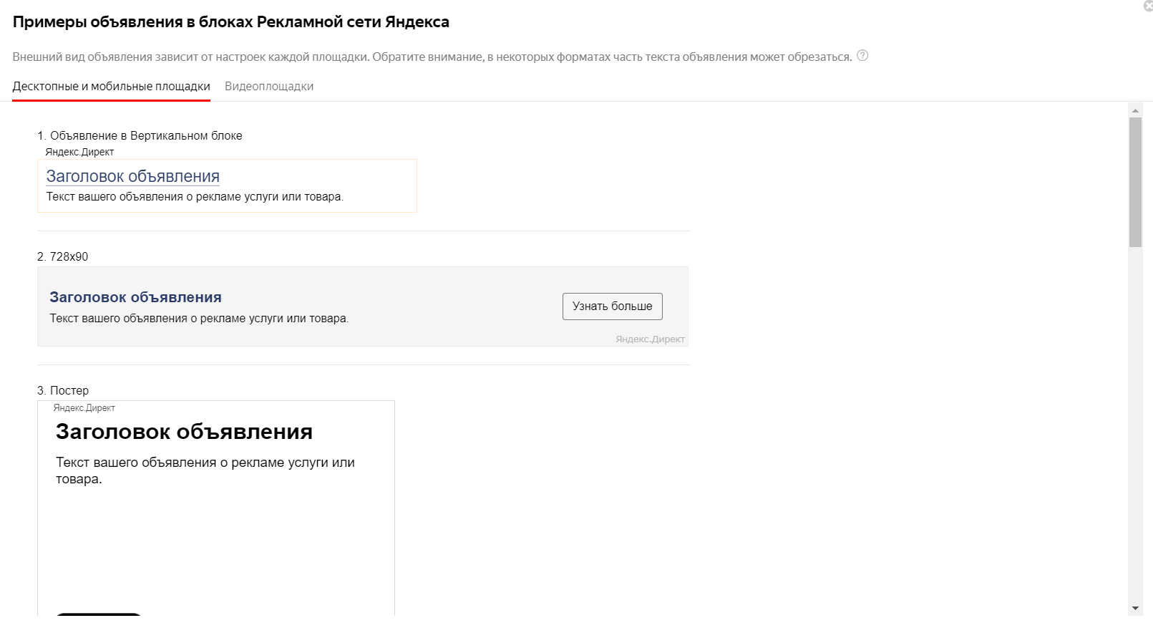This screenshot has width=1153, height=628.
Task: Click Яндекс.Директ label above the vertical block
Action: coord(79,152)
